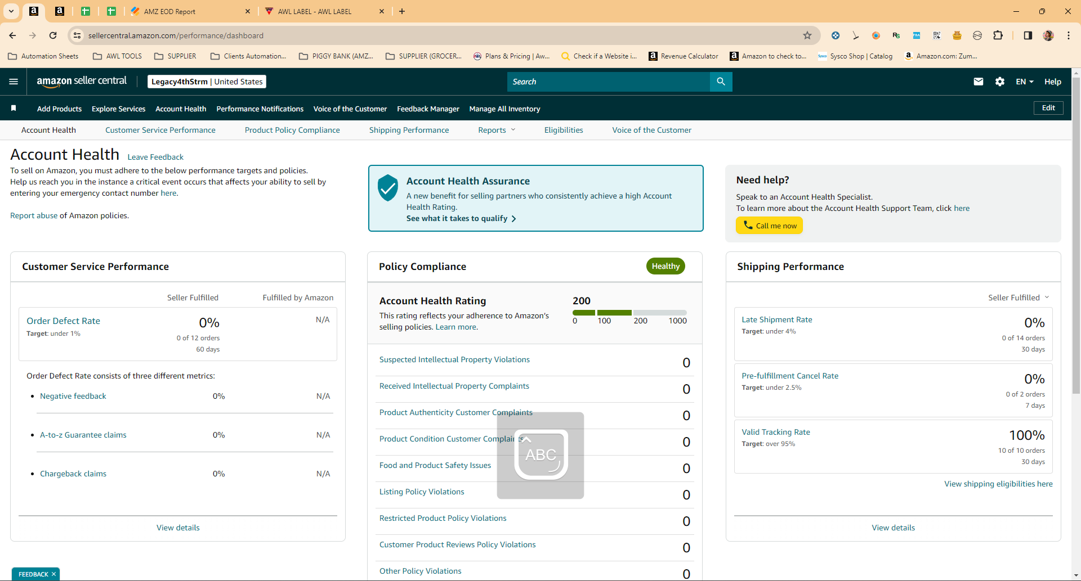
Task: Open the EN language dropdown
Action: [x=1025, y=82]
